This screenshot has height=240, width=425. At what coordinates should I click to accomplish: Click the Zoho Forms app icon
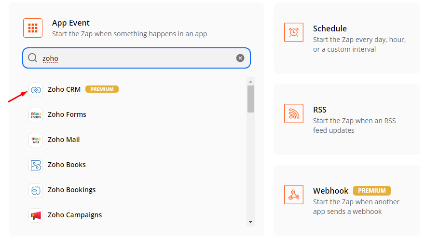point(36,115)
